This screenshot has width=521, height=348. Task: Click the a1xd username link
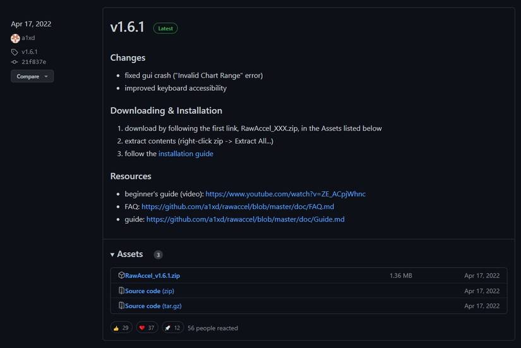(x=28, y=39)
